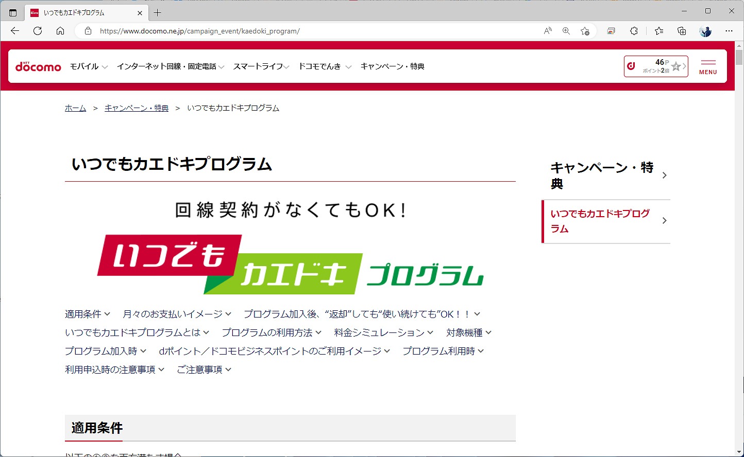Open the Extensions puzzle-piece icon
Image resolution: width=744 pixels, height=457 pixels.
(x=633, y=31)
